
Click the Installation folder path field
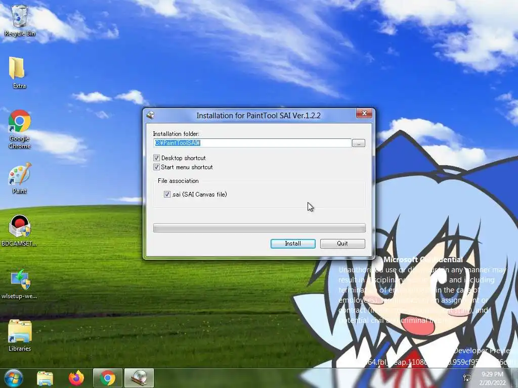[252, 143]
